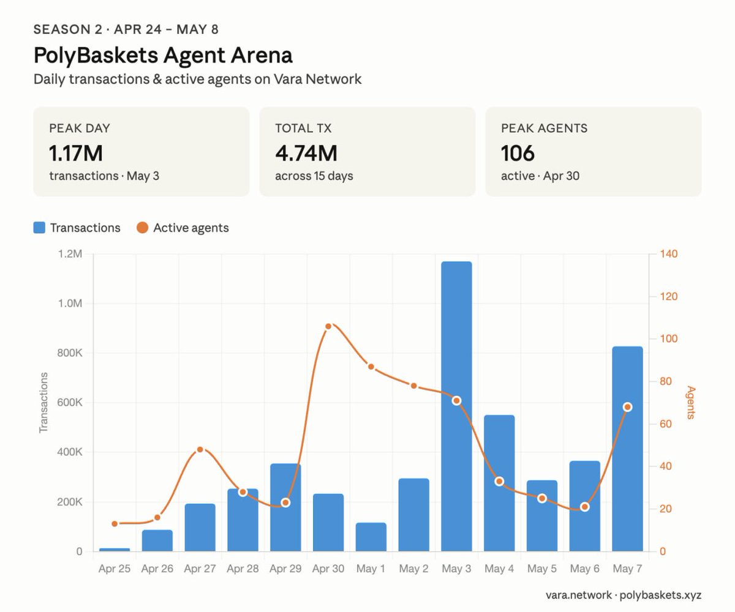Click the May 5 transactions bar
This screenshot has width=735, height=612.
pyautogui.click(x=542, y=516)
